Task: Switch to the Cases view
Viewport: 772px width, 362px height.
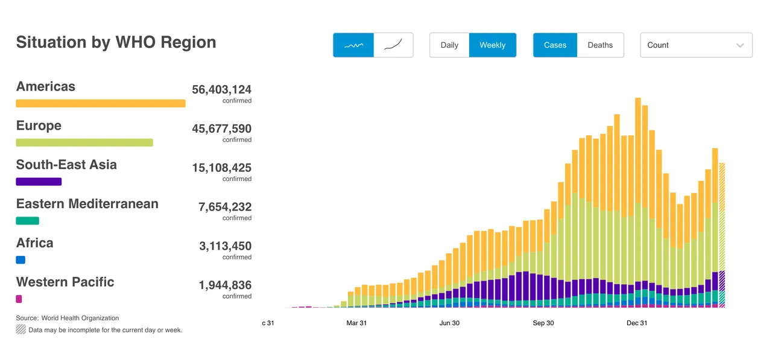Action: click(555, 45)
